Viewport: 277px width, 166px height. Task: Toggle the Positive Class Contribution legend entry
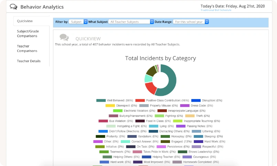point(162,100)
